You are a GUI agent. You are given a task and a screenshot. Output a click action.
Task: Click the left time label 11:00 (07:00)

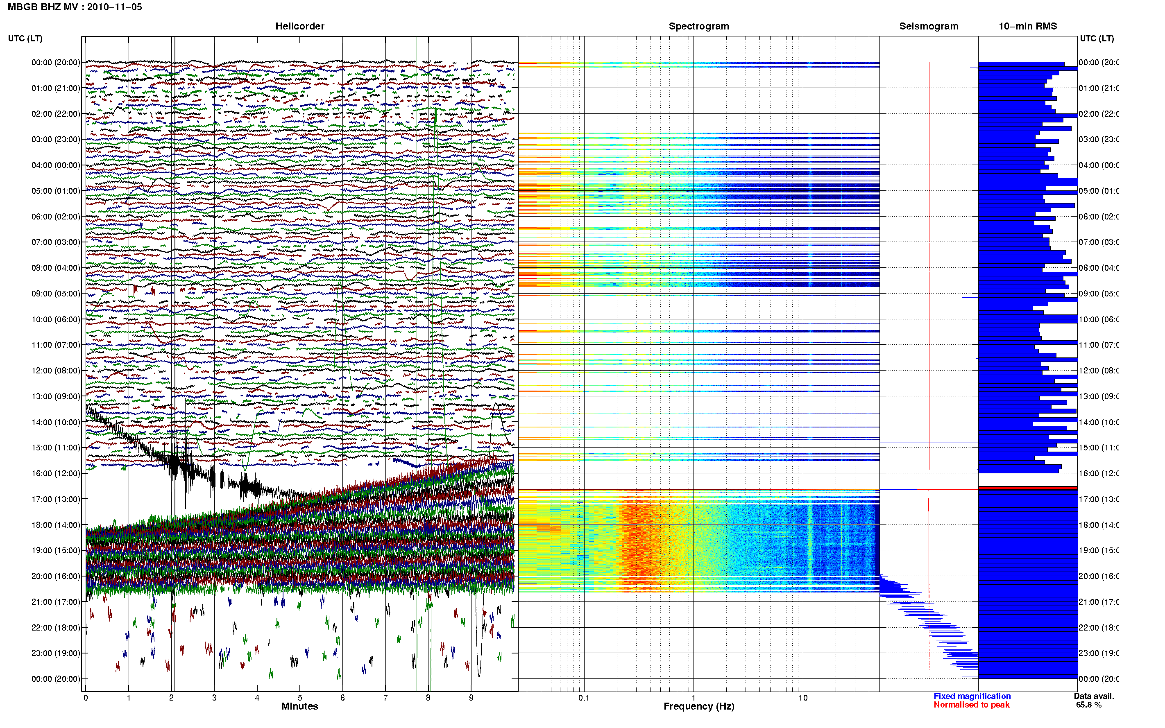pyautogui.click(x=56, y=345)
